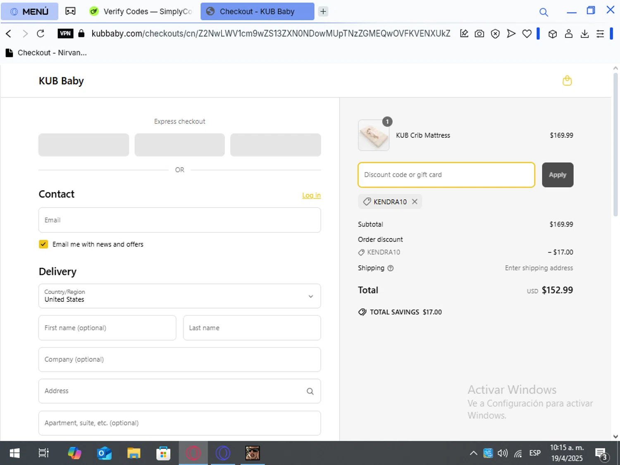Go forward to the next page

(x=25, y=33)
